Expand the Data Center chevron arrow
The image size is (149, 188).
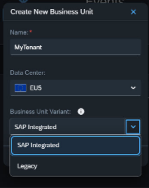[133, 88]
